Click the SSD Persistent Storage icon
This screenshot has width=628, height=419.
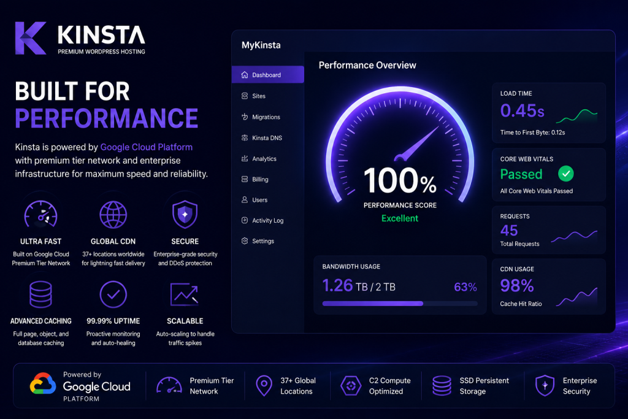tap(442, 385)
